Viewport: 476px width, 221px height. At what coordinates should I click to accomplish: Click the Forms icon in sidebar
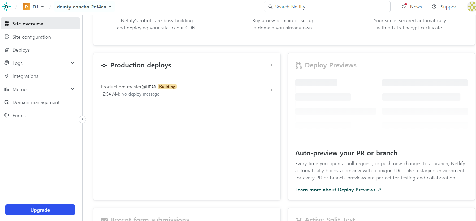(x=7, y=115)
